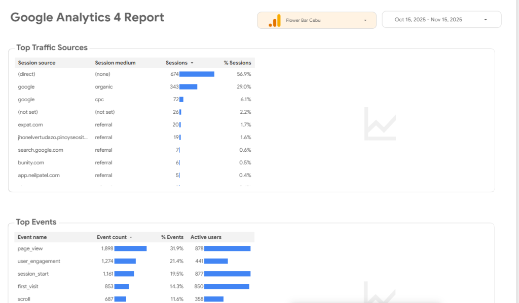Click the % Sessions column header
Viewport: 519px width, 303px height.
point(237,63)
